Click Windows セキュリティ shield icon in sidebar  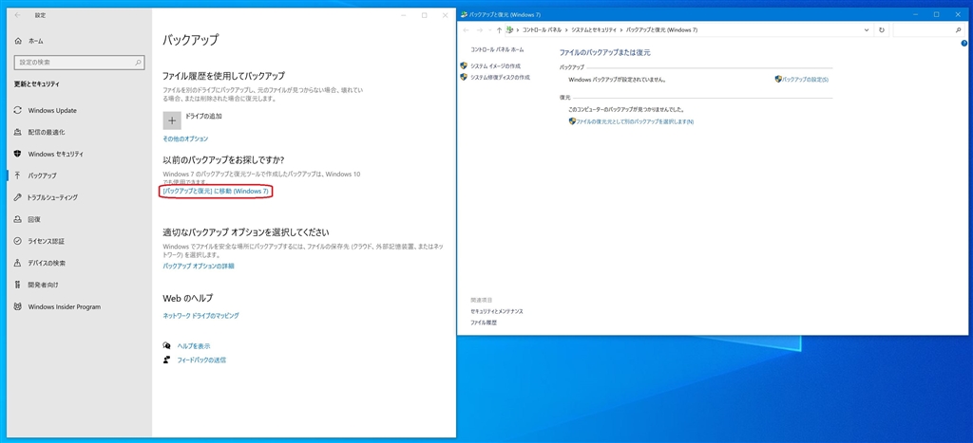(18, 154)
